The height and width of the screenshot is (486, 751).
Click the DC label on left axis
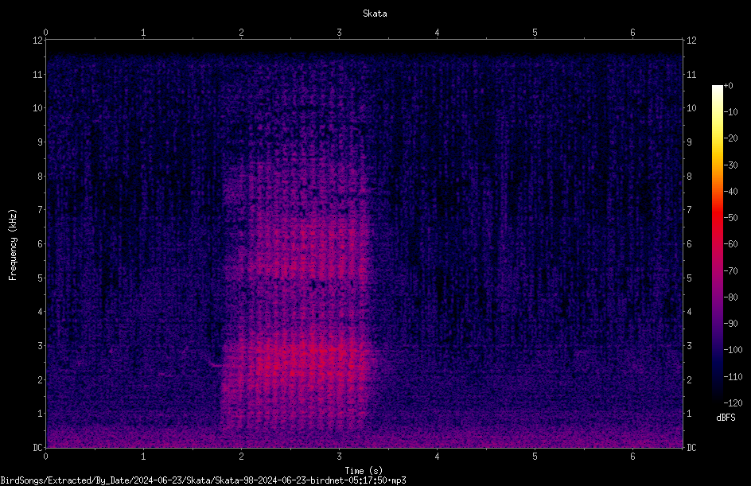[x=38, y=448]
